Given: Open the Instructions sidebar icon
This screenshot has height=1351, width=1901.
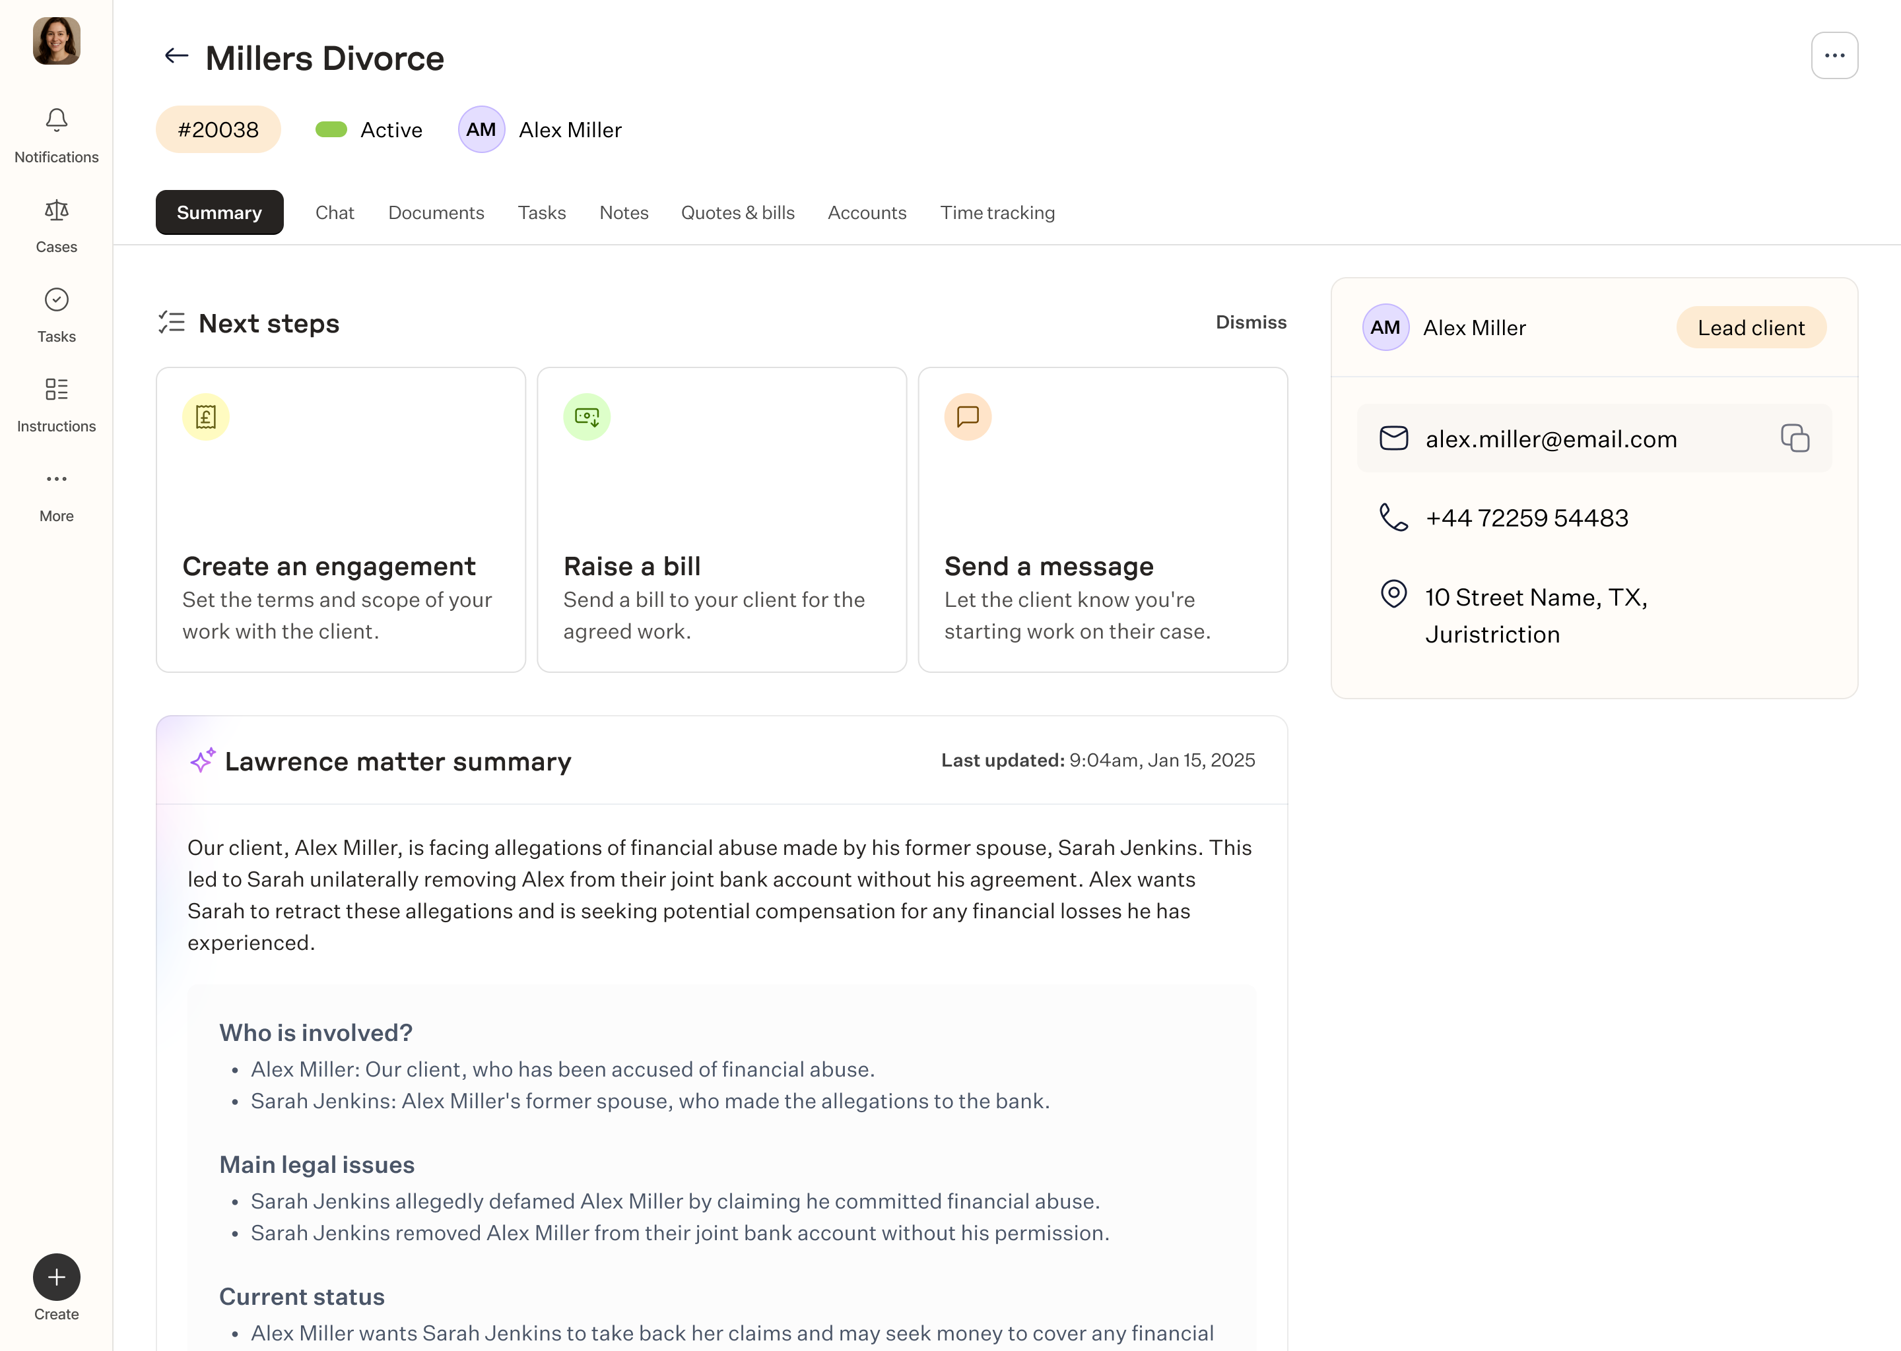Looking at the screenshot, I should (57, 389).
